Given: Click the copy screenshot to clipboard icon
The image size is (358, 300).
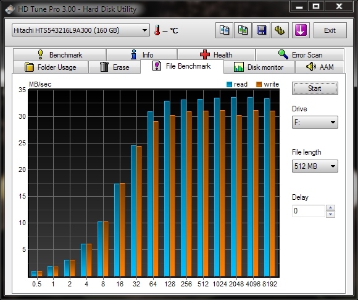Looking at the screenshot, I should (x=243, y=30).
